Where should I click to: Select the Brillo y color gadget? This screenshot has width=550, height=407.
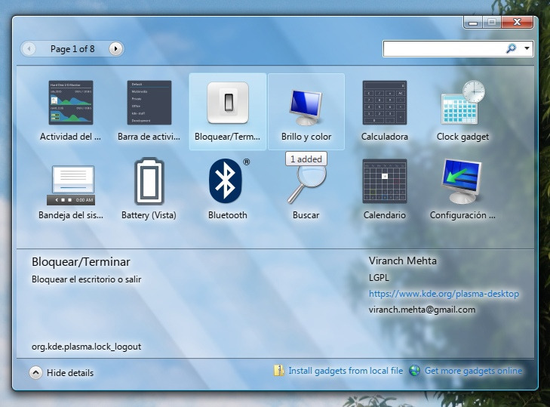(306, 104)
